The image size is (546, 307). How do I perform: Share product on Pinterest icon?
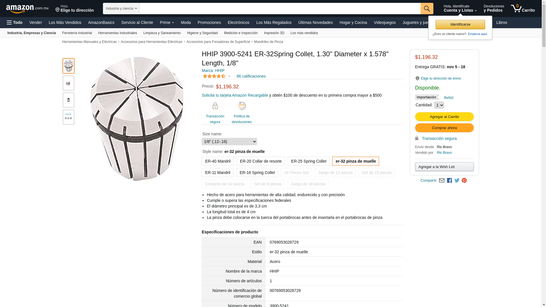464,181
